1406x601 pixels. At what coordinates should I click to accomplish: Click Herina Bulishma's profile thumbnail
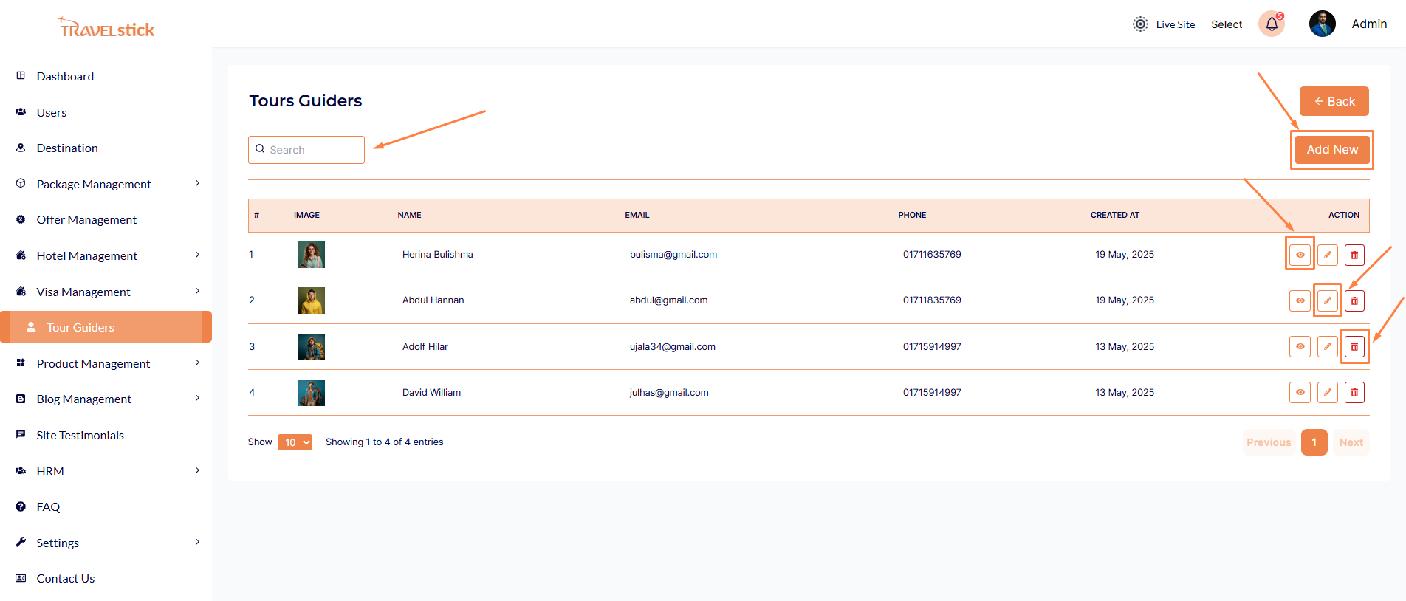pyautogui.click(x=312, y=255)
